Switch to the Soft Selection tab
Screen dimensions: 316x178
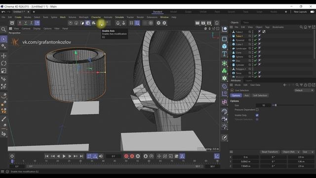click(x=260, y=95)
